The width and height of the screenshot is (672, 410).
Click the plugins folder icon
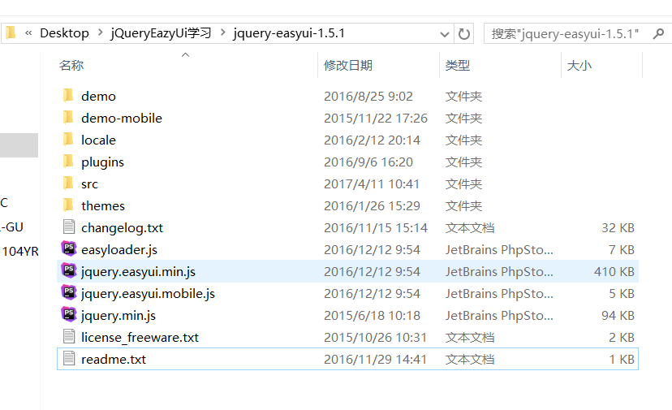68,162
